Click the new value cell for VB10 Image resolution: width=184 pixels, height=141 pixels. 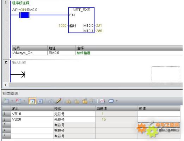pos(159,114)
